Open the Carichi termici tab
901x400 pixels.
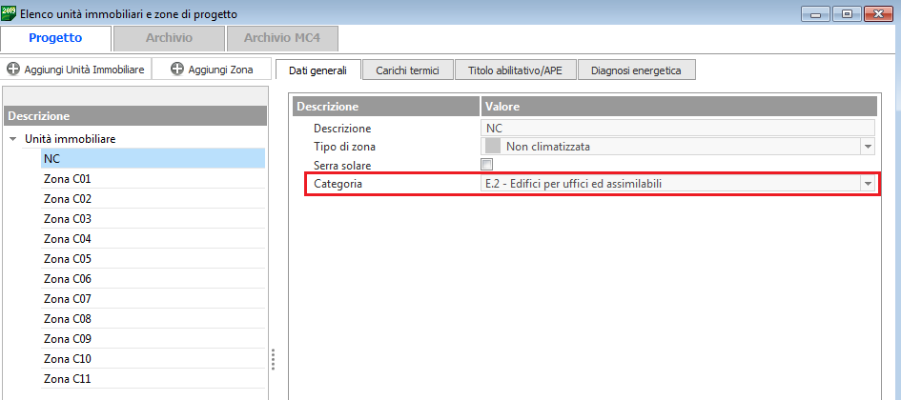pyautogui.click(x=407, y=70)
